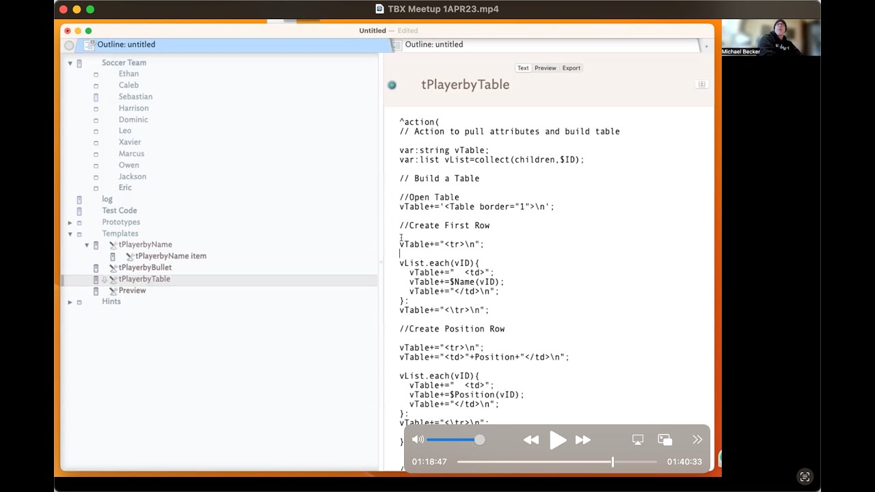Click the Michael Becker webcam thumbnail
The width and height of the screenshot is (875, 492).
(771, 38)
